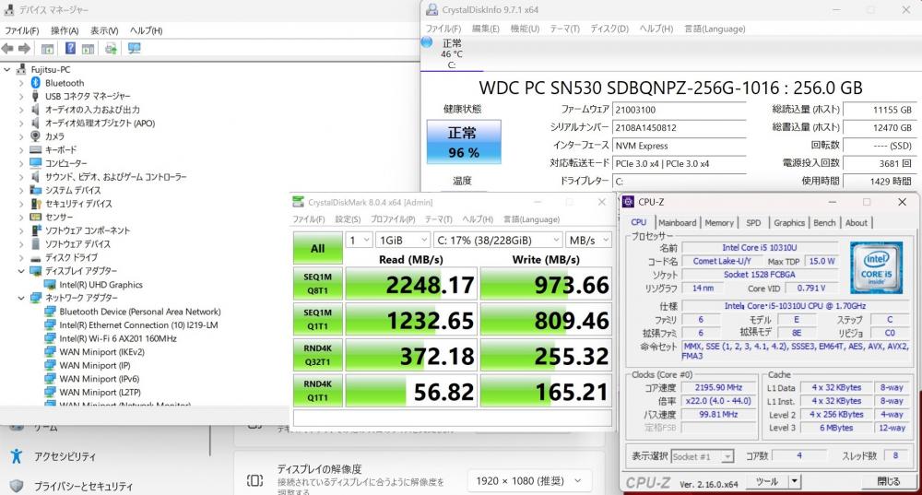This screenshot has width=922, height=495.
Task: Open ファイル(F) menu in Device Manager
Action: tap(22, 30)
